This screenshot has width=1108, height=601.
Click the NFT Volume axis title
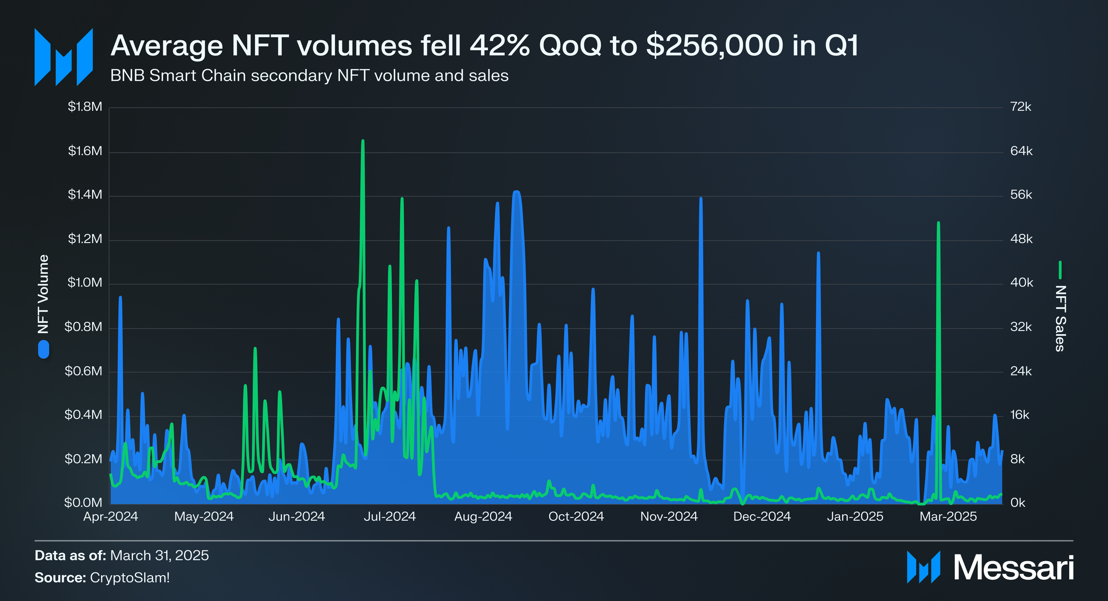[43, 294]
